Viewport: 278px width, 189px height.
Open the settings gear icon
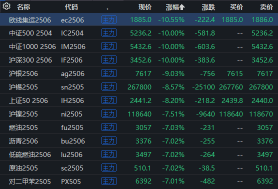(6, 6)
